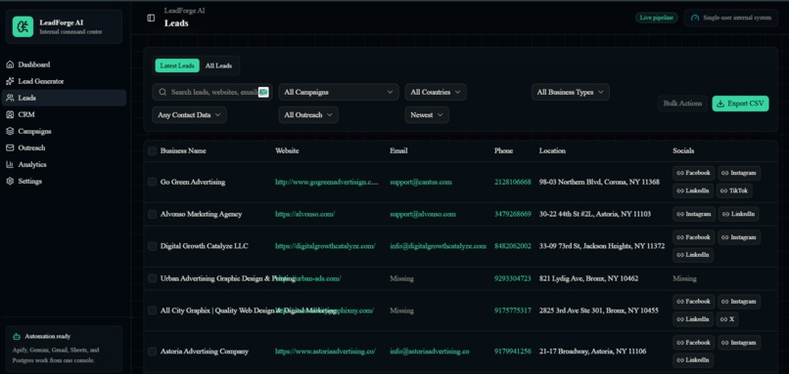Open CRM in the sidebar
789x374 pixels.
coord(64,114)
